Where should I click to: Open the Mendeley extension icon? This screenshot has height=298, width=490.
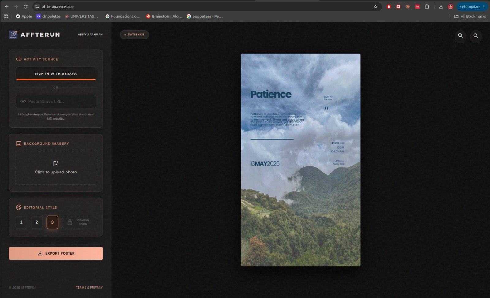click(417, 6)
